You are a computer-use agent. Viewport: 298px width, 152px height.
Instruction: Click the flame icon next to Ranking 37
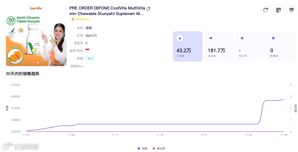pos(73,19)
